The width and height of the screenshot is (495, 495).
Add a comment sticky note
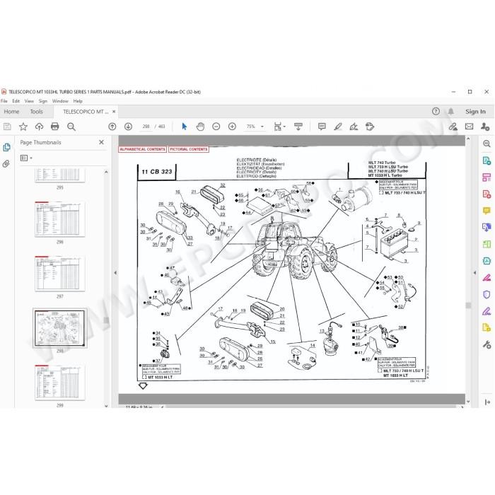(x=322, y=127)
